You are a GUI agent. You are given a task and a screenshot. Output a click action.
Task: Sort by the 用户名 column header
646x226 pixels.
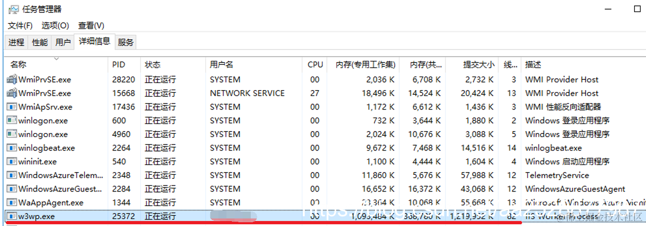click(x=253, y=64)
